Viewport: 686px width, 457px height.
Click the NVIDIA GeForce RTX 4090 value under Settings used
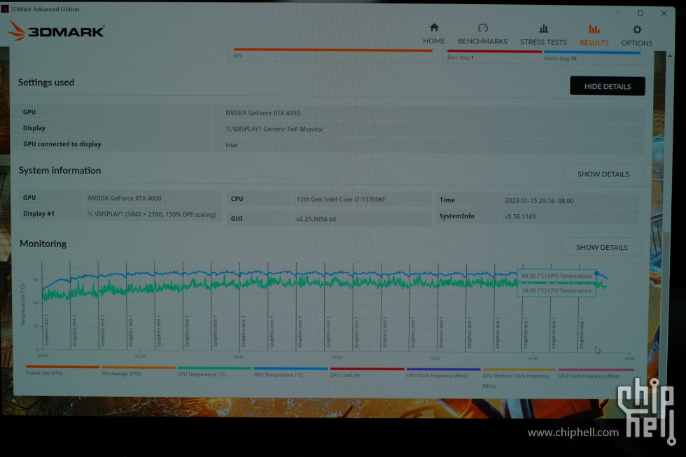click(262, 113)
